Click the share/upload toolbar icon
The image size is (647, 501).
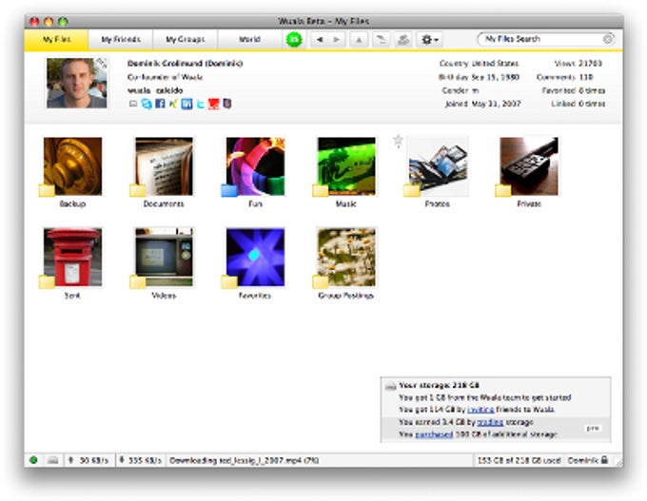403,40
